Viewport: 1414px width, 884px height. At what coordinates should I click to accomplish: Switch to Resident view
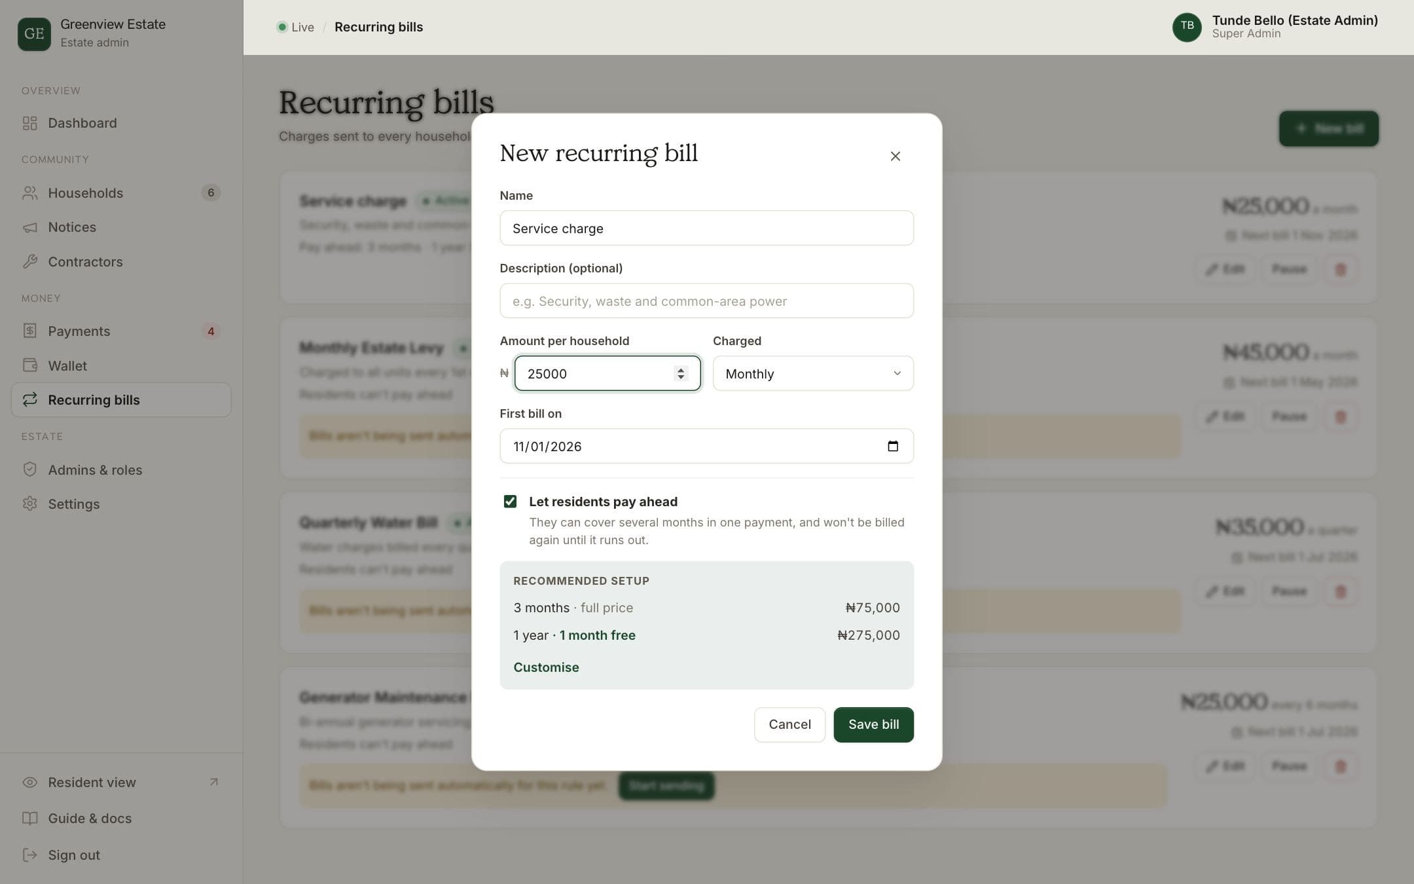[121, 783]
